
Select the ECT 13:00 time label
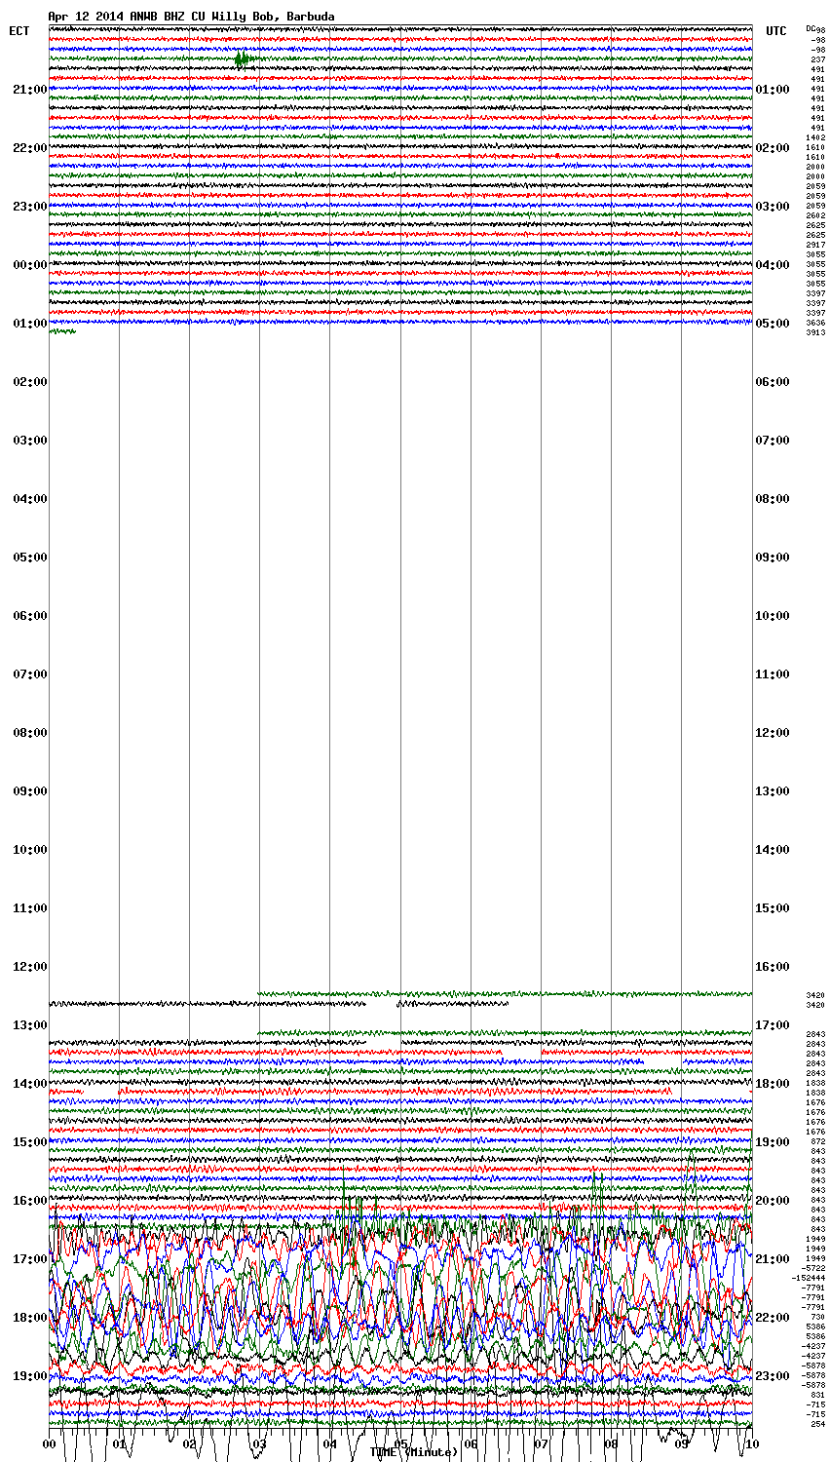[x=30, y=1025]
